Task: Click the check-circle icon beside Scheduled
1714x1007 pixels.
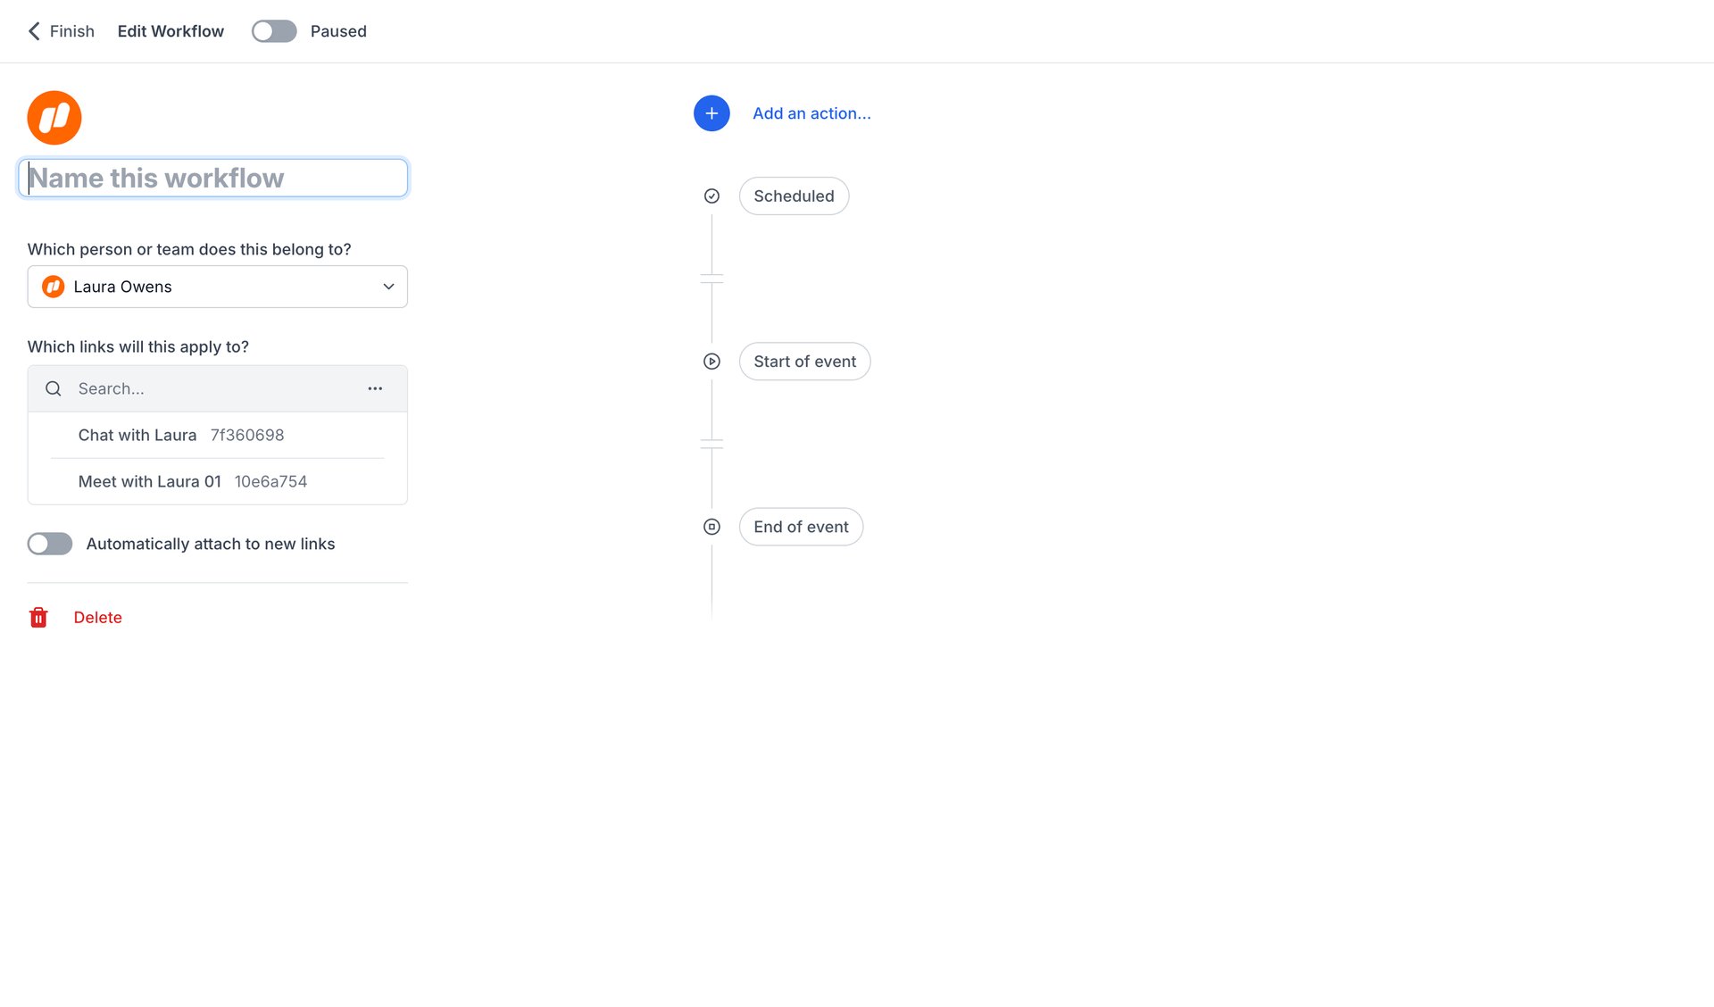Action: click(x=711, y=196)
